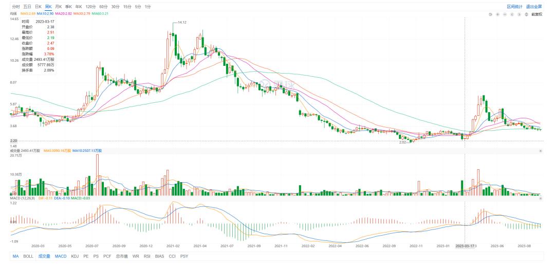This screenshot has height=264, width=555.
Task: Switch to the 五日 five-day tab
Action: click(27, 7)
